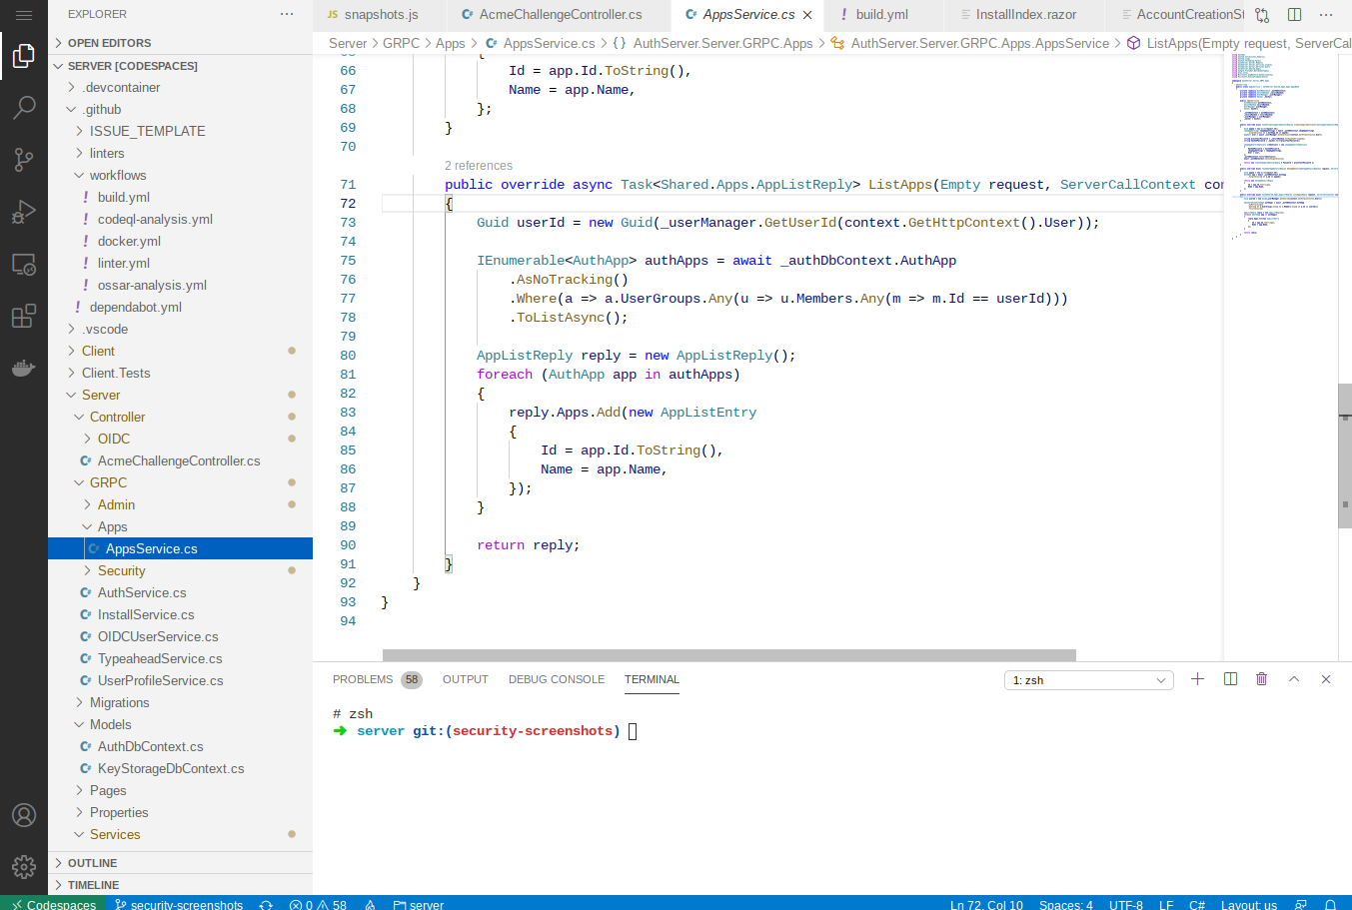
Task: Expand the OUTLINE section
Action: 92,863
